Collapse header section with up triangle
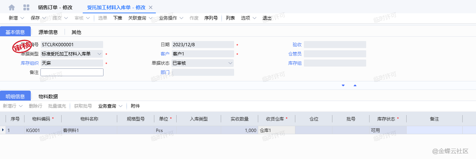The height and width of the screenshot is (159, 476). 355,85
